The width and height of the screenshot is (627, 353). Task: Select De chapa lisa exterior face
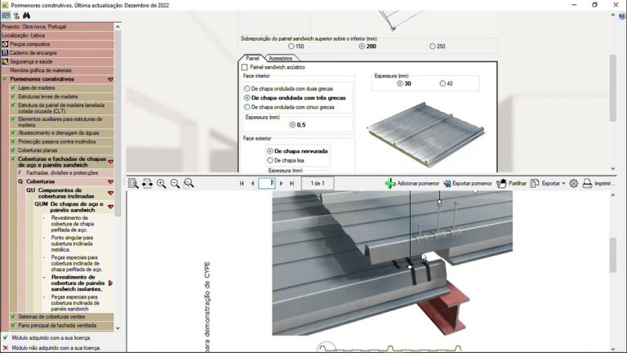pos(270,160)
